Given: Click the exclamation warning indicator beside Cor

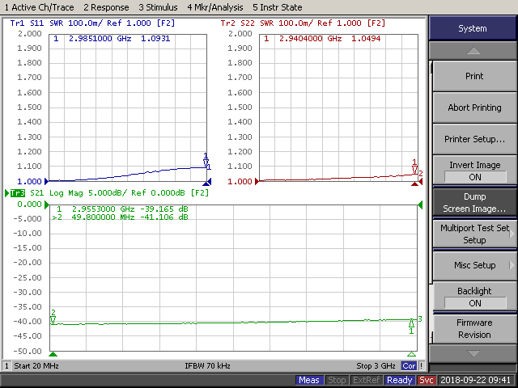Looking at the screenshot, I should pyautogui.click(x=422, y=366).
